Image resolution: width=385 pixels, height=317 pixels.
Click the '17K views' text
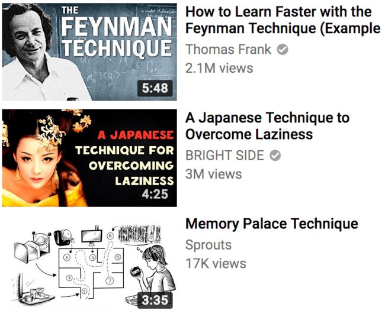(x=216, y=264)
